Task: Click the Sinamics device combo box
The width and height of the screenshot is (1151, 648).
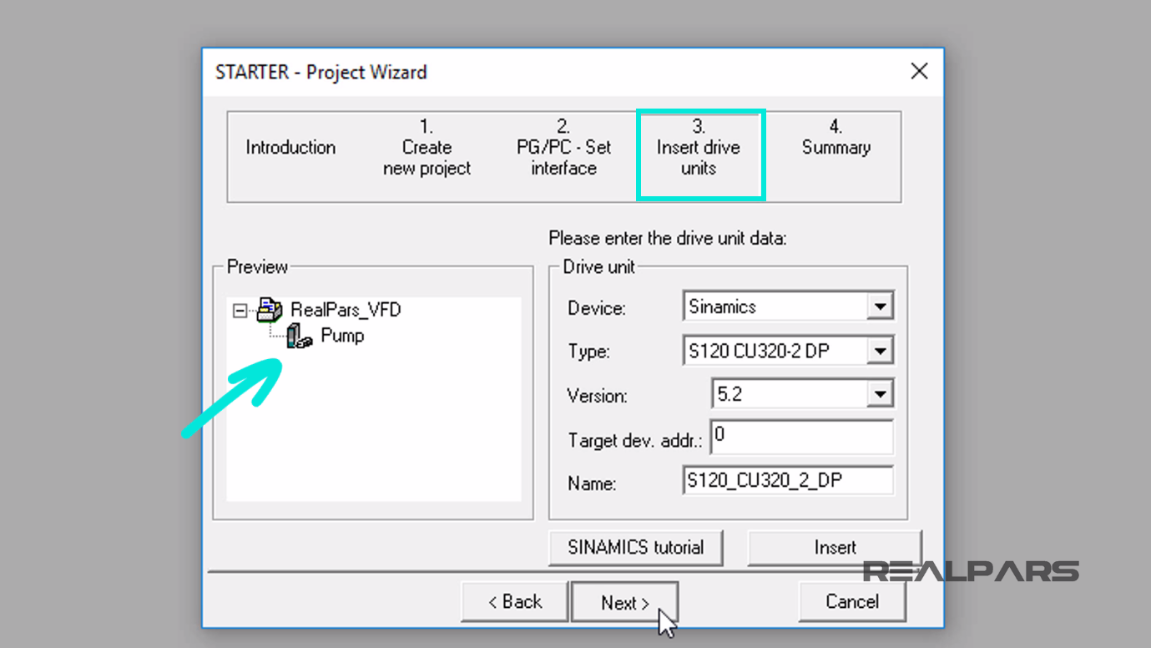Action: pyautogui.click(x=788, y=306)
